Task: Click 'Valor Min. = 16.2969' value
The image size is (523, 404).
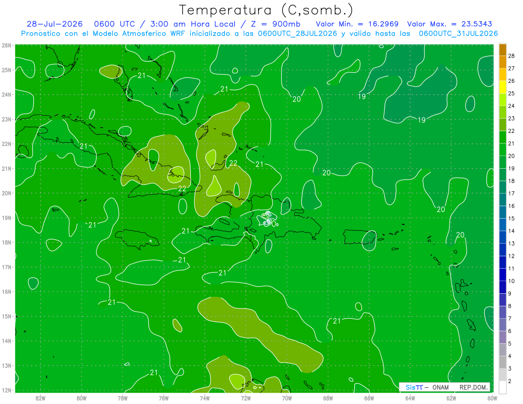Action: (358, 24)
